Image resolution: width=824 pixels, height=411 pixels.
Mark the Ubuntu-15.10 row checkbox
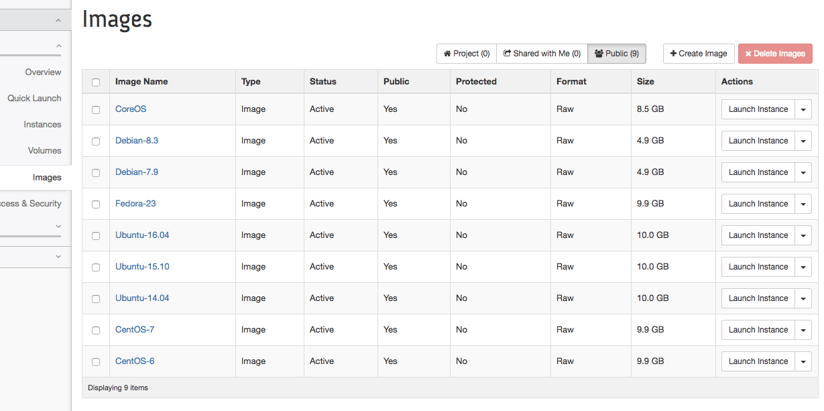pos(96,268)
